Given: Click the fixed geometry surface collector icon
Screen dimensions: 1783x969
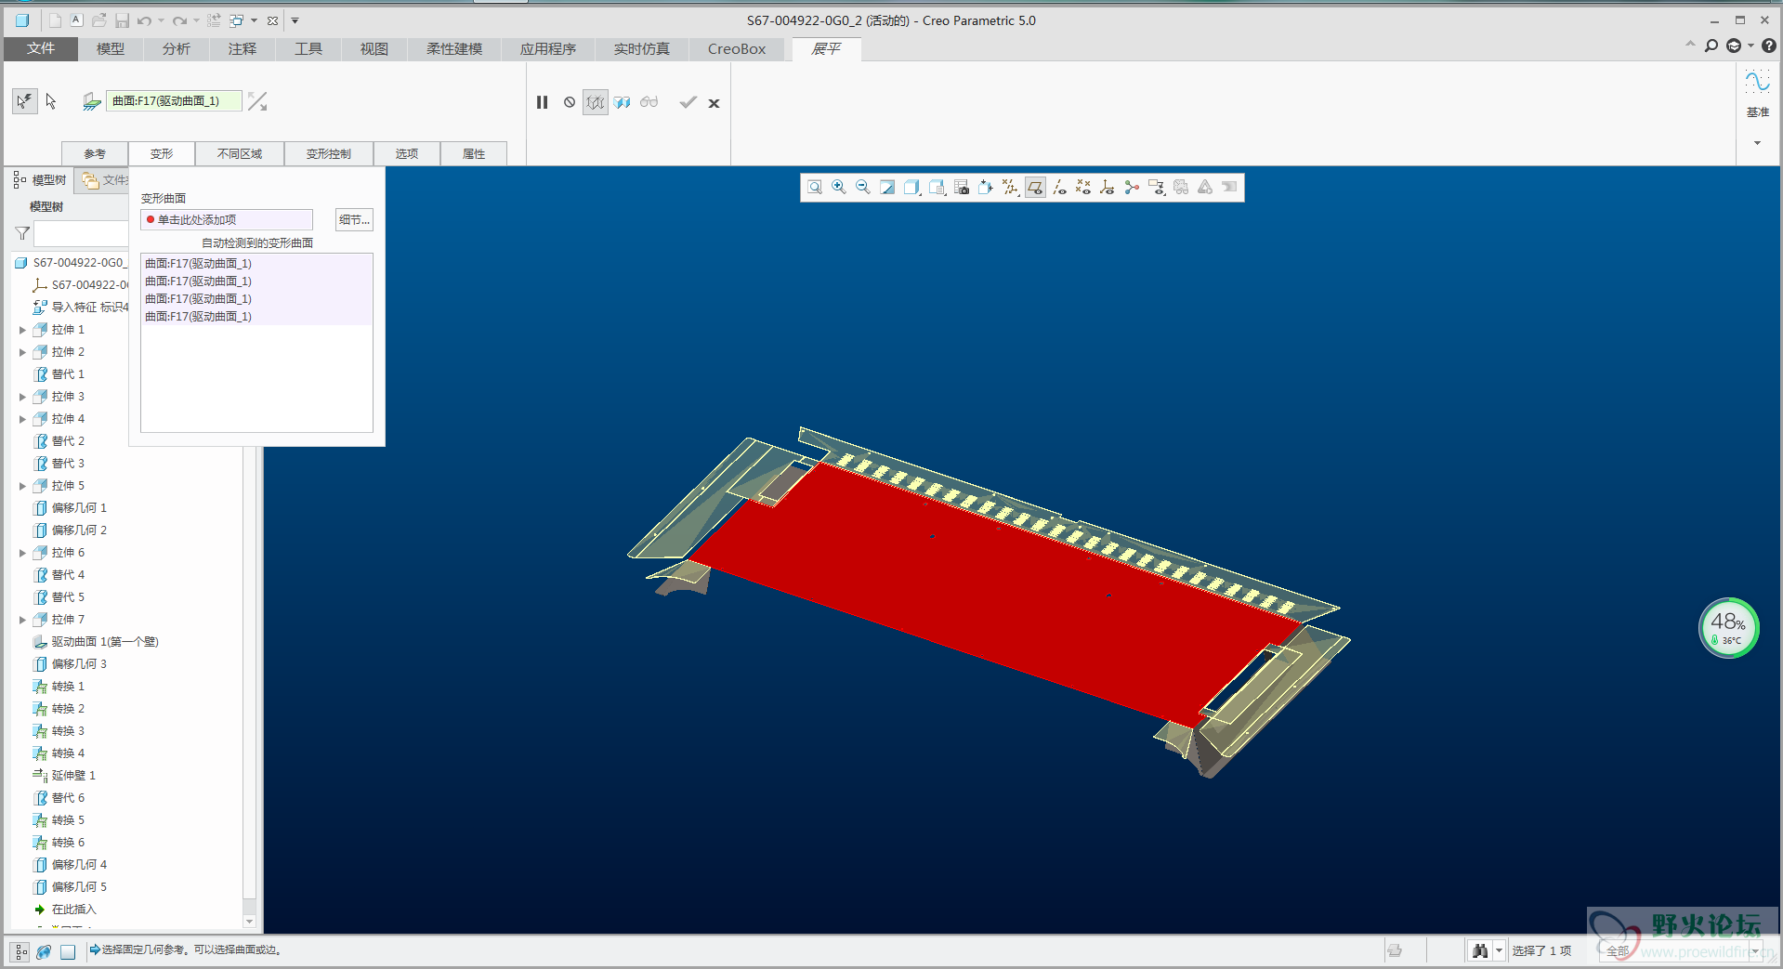Looking at the screenshot, I should [x=91, y=101].
